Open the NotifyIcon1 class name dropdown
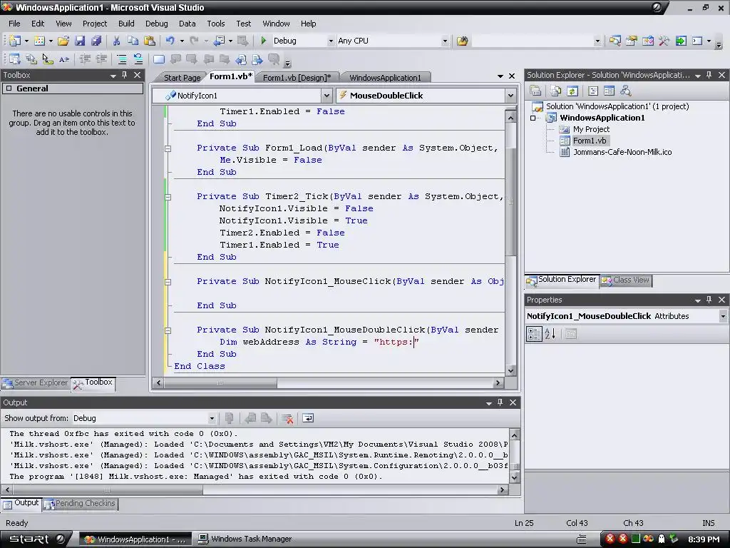The image size is (730, 548). click(327, 96)
